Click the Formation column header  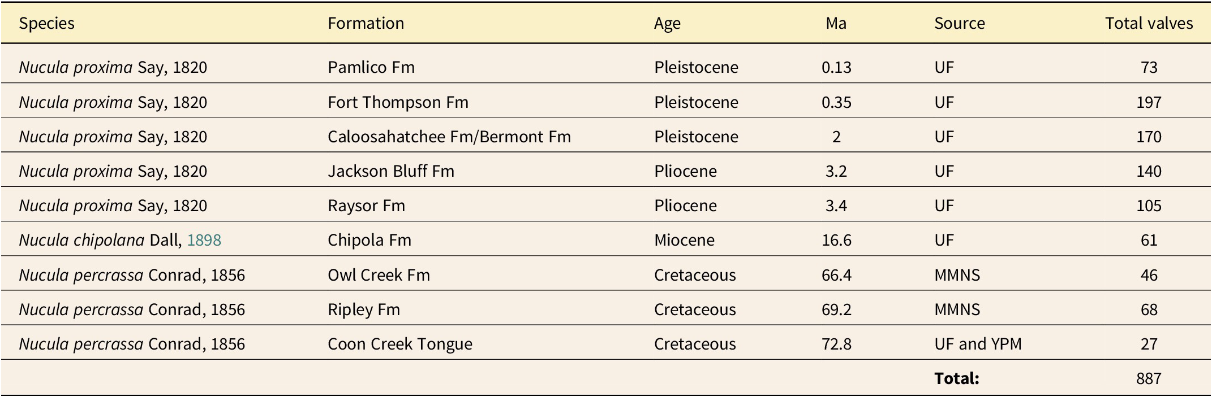pyautogui.click(x=366, y=23)
